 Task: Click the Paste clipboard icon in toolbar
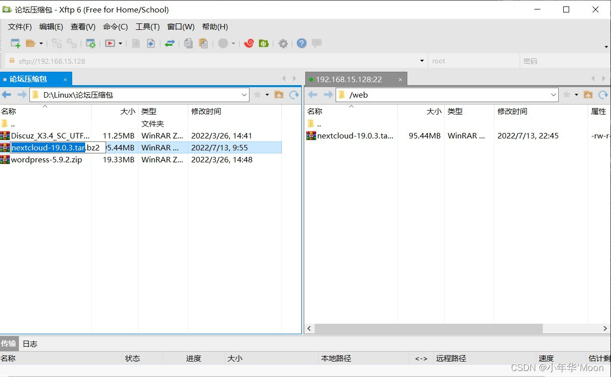203,43
